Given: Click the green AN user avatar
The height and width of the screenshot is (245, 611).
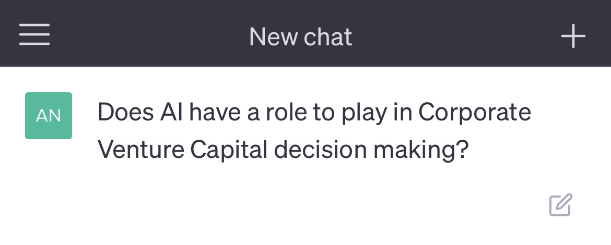Looking at the screenshot, I should pos(49,116).
